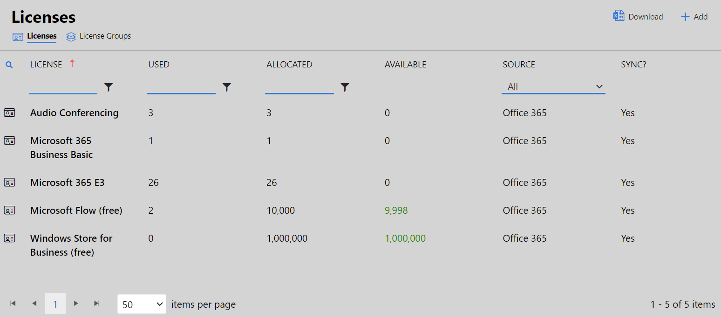
Task: Switch to the License Groups tab
Action: [x=99, y=36]
